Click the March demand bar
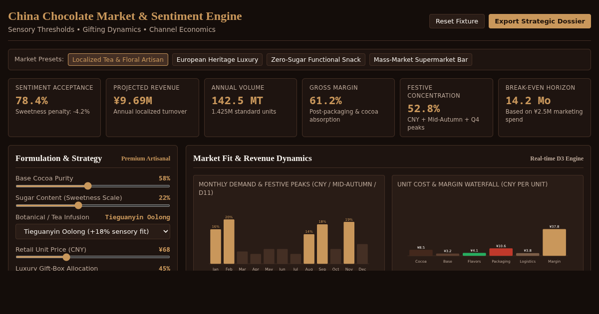This screenshot has height=314, width=599. [242, 258]
